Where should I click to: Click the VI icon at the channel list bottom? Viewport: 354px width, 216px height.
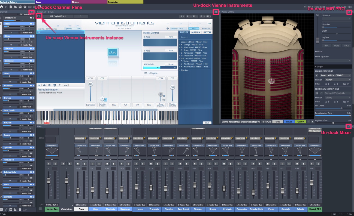coord(1,209)
